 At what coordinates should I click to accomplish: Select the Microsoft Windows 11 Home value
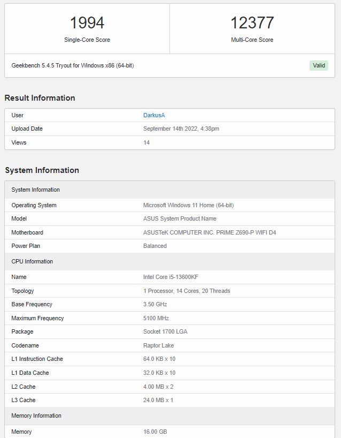tap(189, 205)
